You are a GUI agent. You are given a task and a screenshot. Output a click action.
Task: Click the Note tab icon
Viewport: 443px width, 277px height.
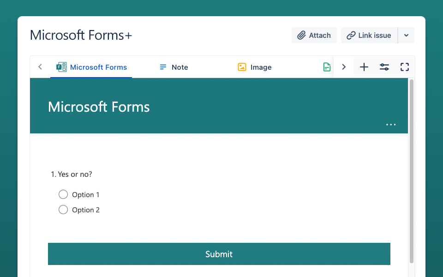[163, 67]
